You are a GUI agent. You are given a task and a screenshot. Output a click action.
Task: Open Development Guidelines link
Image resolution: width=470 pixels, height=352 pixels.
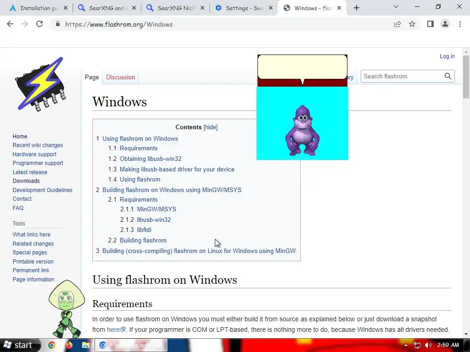(42, 190)
